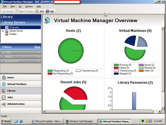Screen dimensions: 166x125
Task: Click the Virtual Machines navigation icon
Action: pos(4,84)
